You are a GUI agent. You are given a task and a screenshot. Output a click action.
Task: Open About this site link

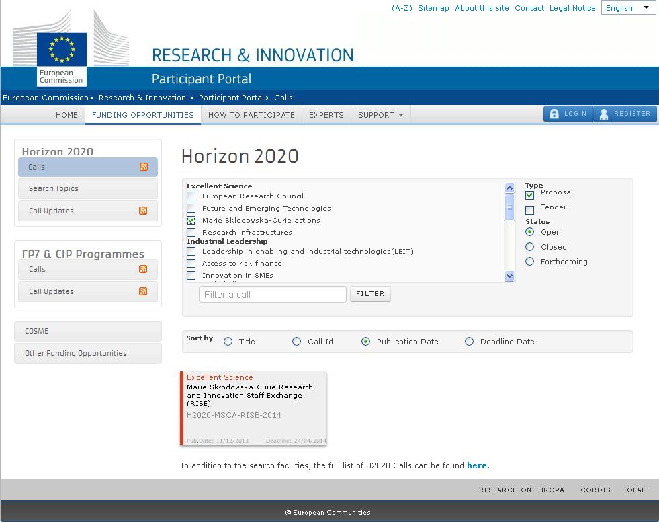(482, 8)
